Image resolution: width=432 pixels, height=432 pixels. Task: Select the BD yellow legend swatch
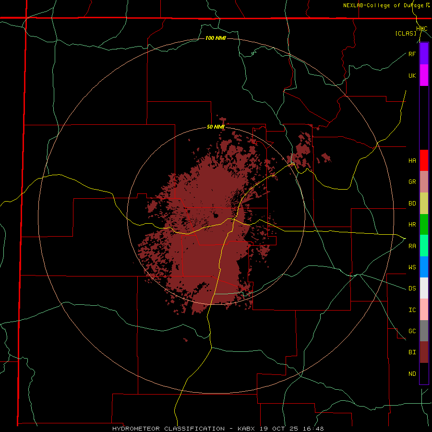424,204
